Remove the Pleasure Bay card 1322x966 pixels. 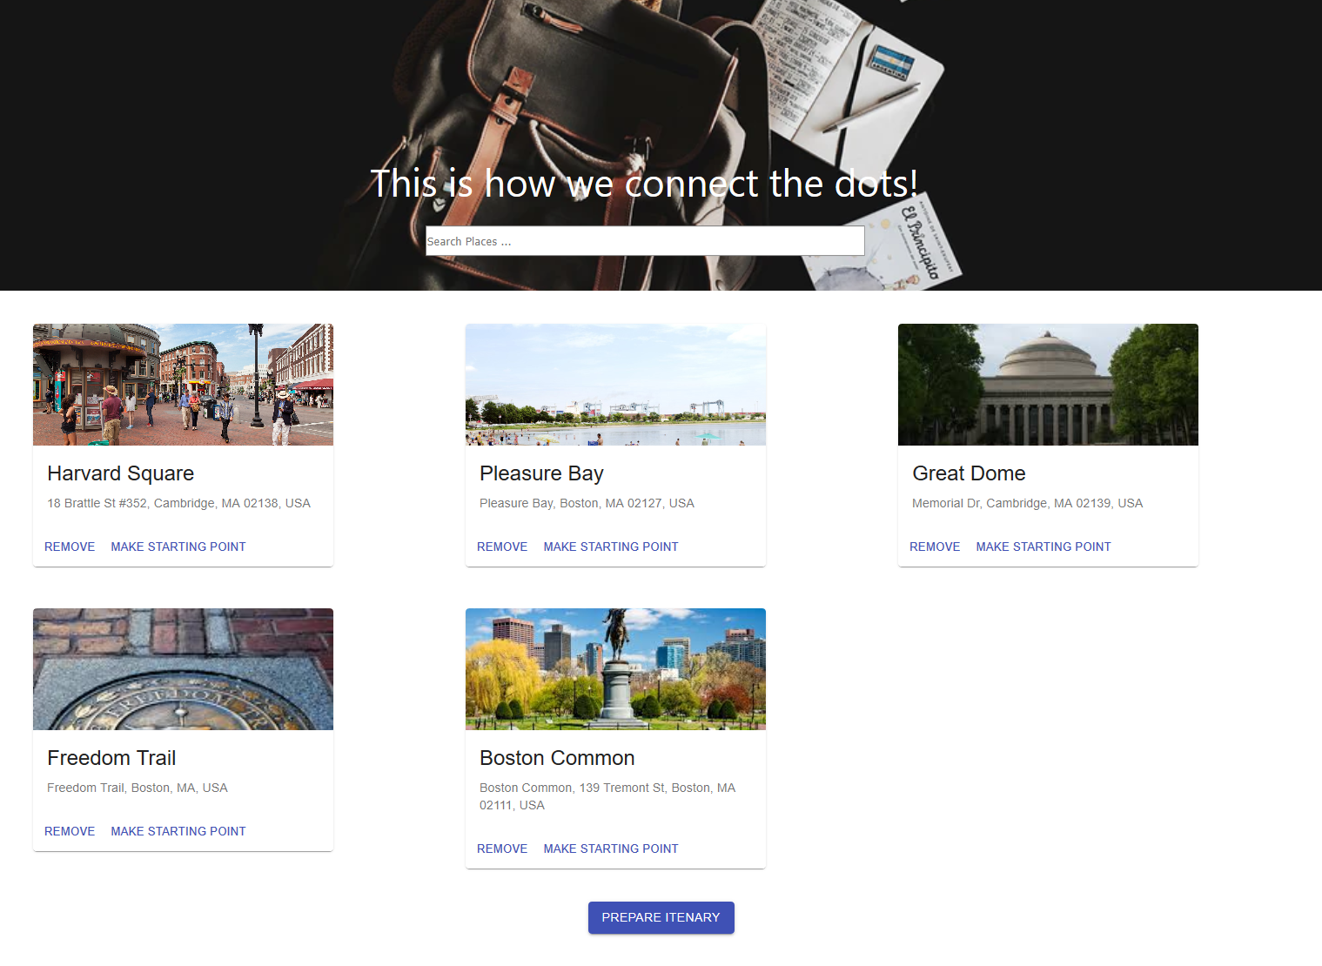point(502,547)
